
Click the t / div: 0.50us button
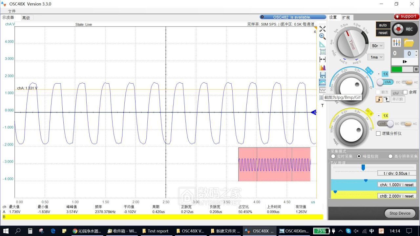tap(397, 173)
